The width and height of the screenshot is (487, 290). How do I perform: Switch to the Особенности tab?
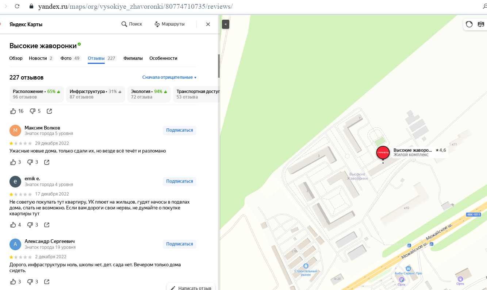pos(163,58)
